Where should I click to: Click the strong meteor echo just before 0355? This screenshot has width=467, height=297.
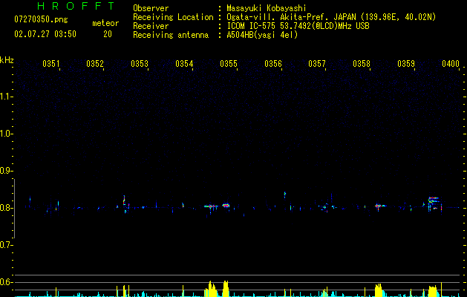pos(226,206)
